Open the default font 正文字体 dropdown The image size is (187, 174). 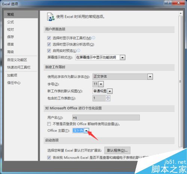[x=150, y=77]
